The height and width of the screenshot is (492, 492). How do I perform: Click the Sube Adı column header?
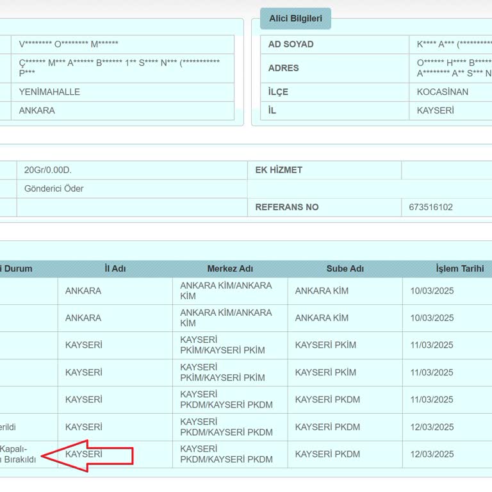[345, 268]
